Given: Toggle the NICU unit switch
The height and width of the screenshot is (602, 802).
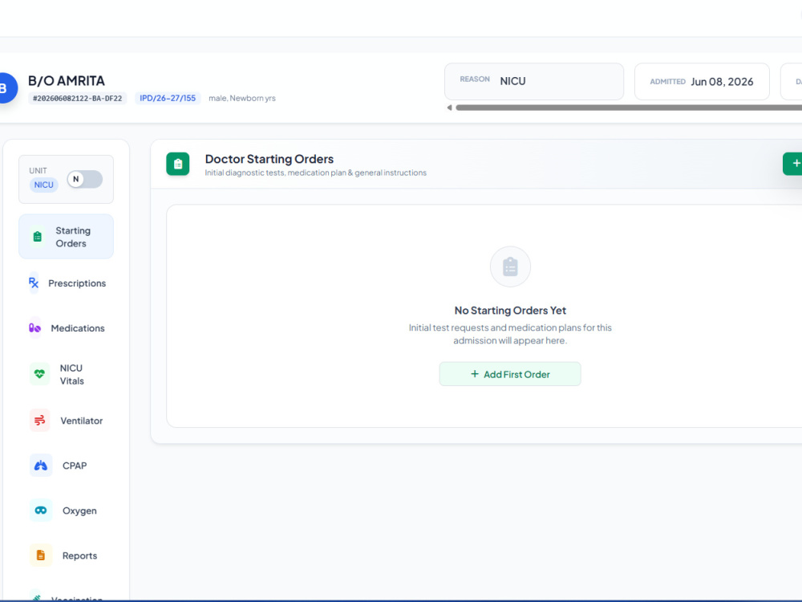Looking at the screenshot, I should pyautogui.click(x=85, y=179).
